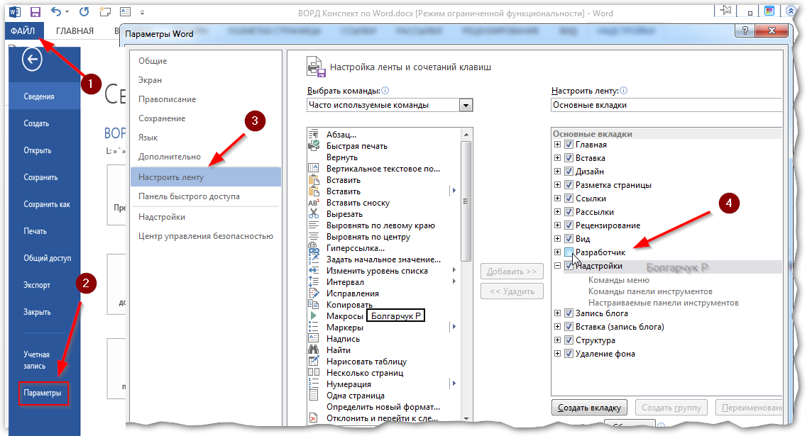The height and width of the screenshot is (436, 807).
Task: Expand the Удаление фона node
Action: (557, 353)
